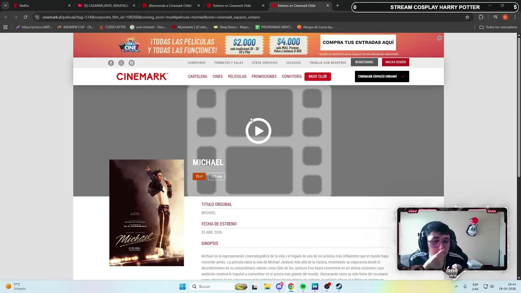521x293 pixels.
Task: Close the Netflix browser tab
Action: pyautogui.click(x=69, y=6)
